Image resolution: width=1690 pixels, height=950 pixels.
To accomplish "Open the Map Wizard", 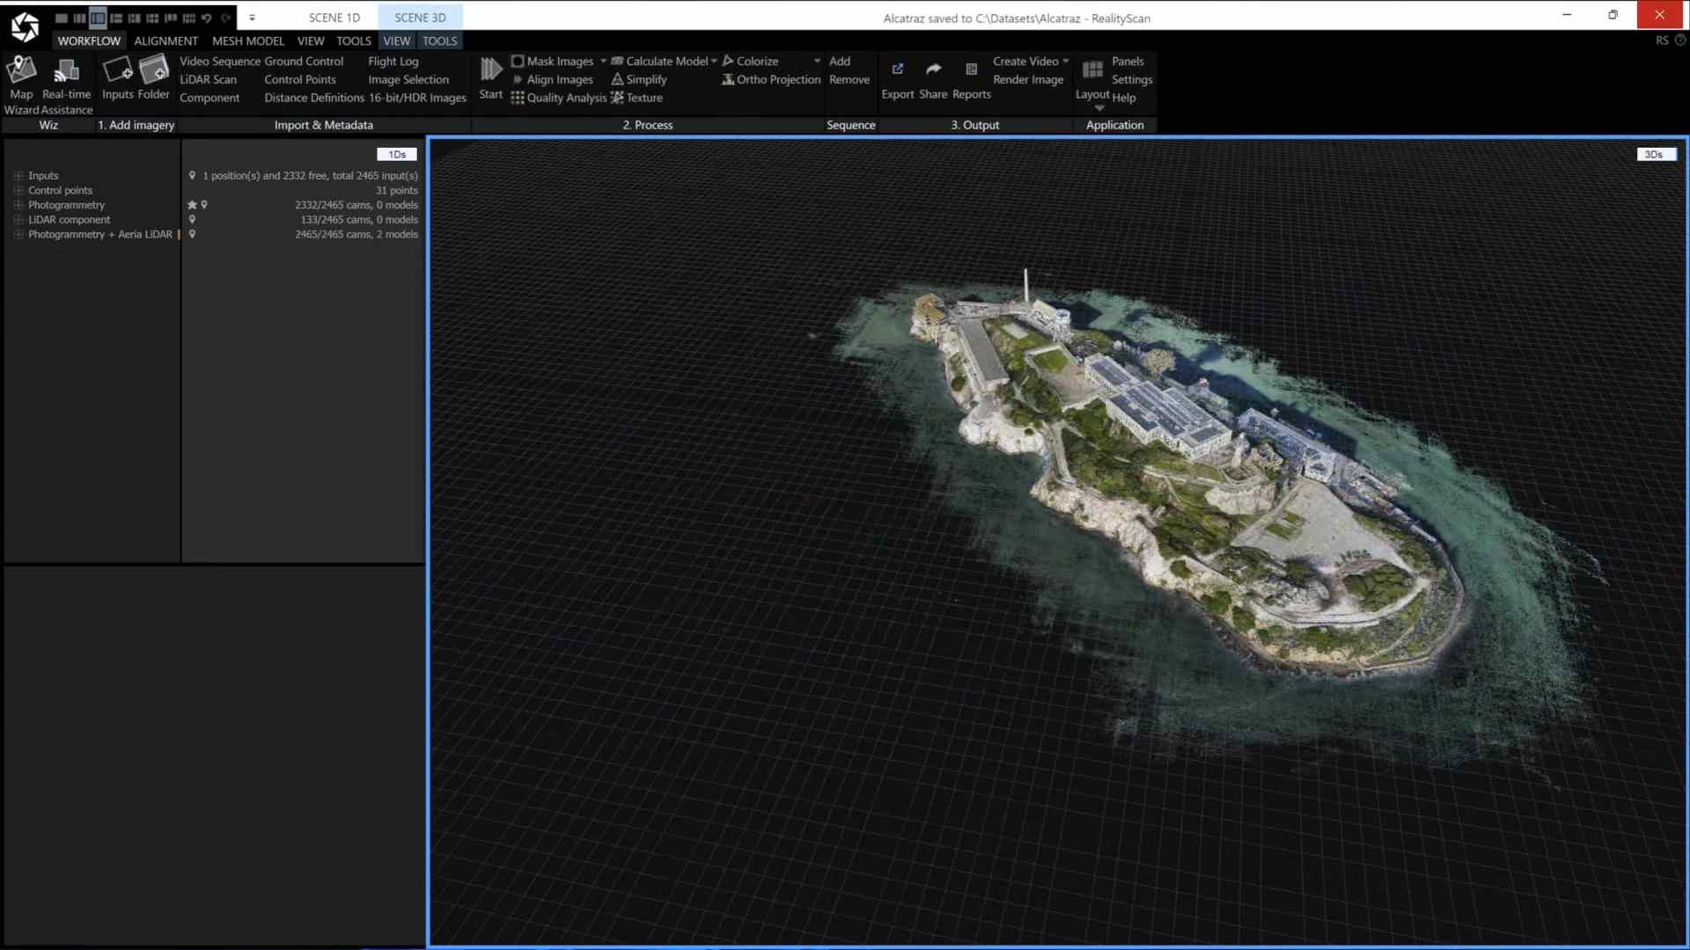I will (x=21, y=77).
